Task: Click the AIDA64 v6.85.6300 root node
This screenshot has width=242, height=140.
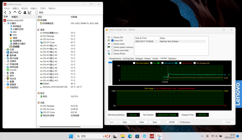Action: point(15,20)
